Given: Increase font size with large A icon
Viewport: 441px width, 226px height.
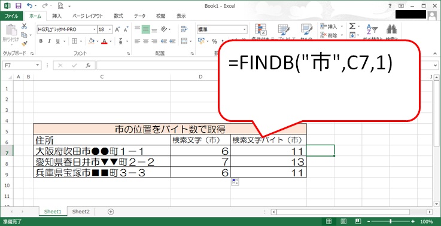Looking at the screenshot, I should [x=117, y=29].
